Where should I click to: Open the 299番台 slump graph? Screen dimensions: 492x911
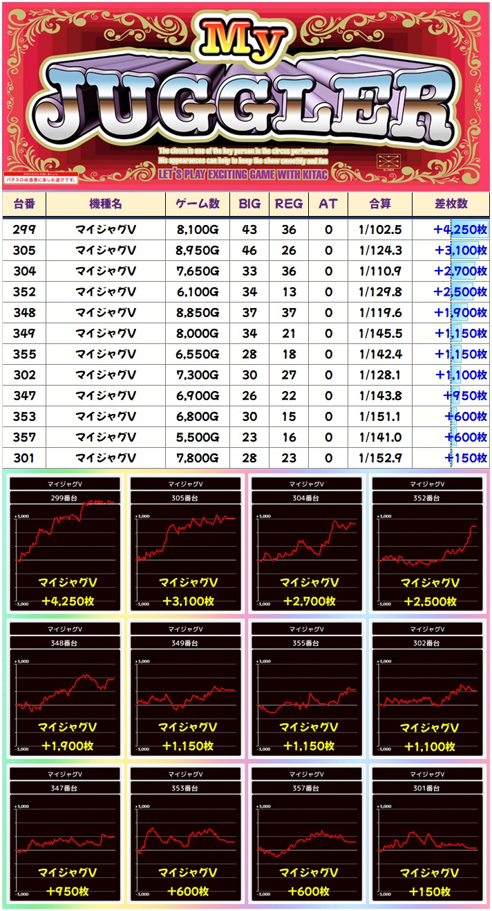66,544
